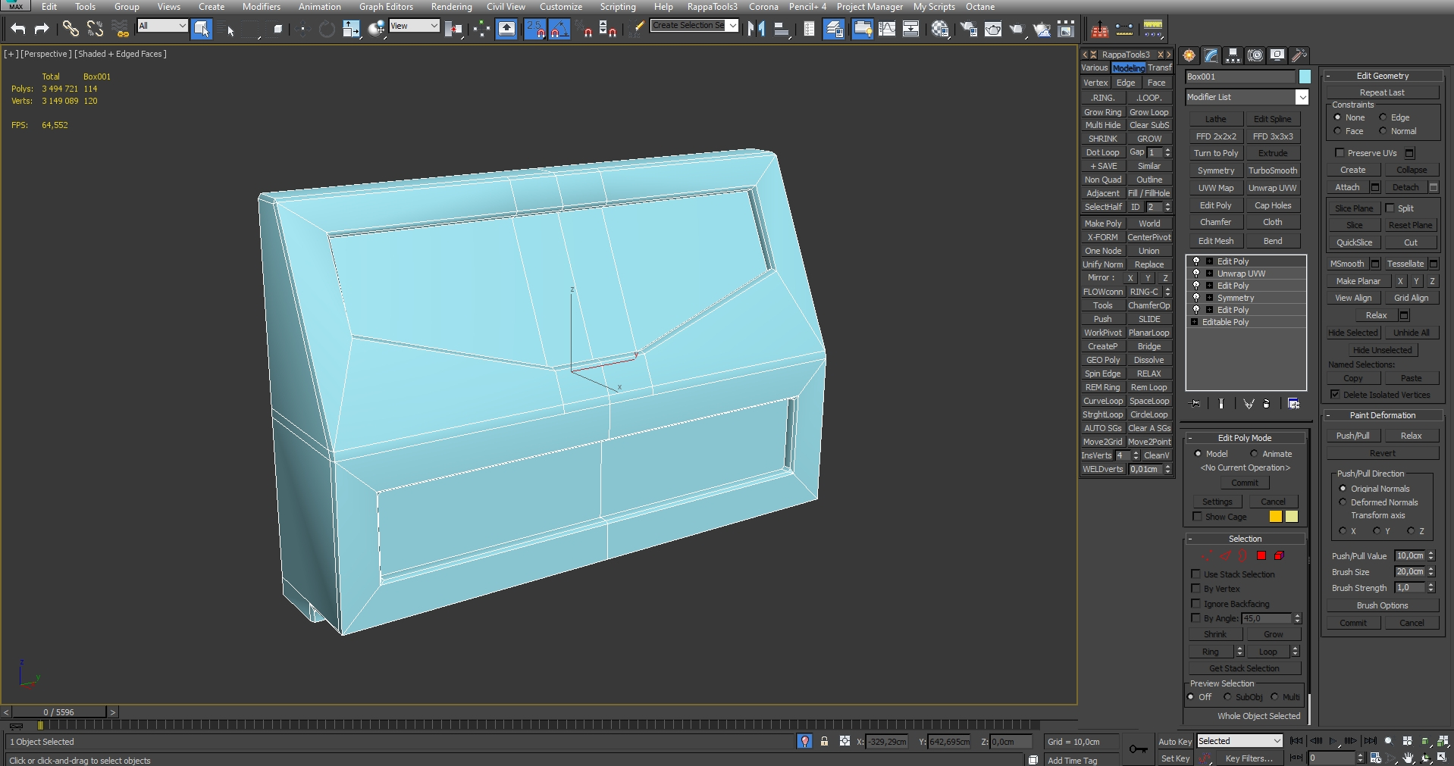Toggle the Spinner Snap button
The height and width of the screenshot is (766, 1454).
point(608,29)
